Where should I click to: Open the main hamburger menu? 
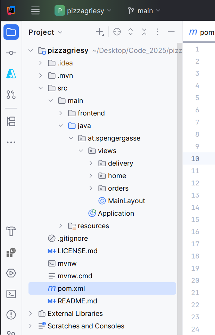pos(35,11)
